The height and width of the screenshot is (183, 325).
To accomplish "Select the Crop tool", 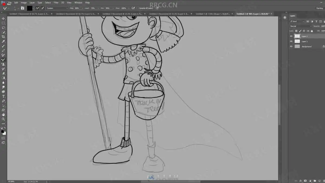I will pos(3,37).
